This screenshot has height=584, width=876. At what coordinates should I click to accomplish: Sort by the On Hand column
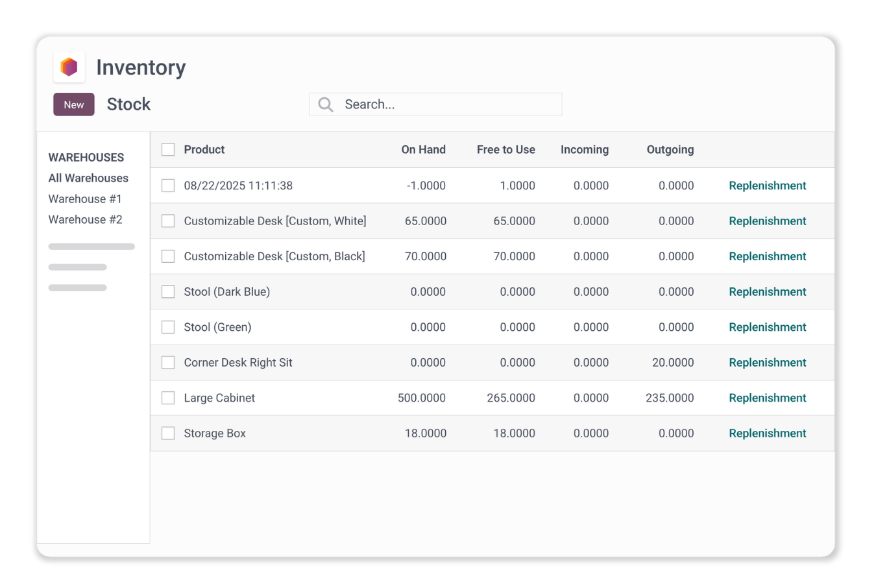(423, 149)
